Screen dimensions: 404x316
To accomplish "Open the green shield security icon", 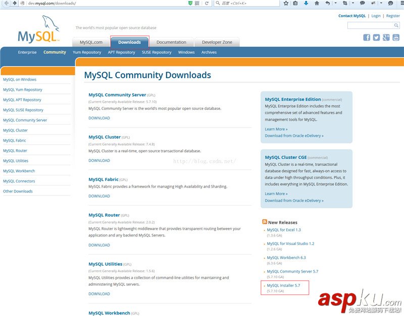I will (x=190, y=3).
